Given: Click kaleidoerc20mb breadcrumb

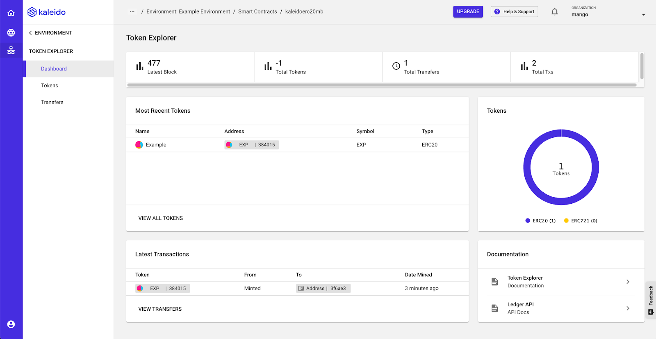Looking at the screenshot, I should click(x=304, y=11).
